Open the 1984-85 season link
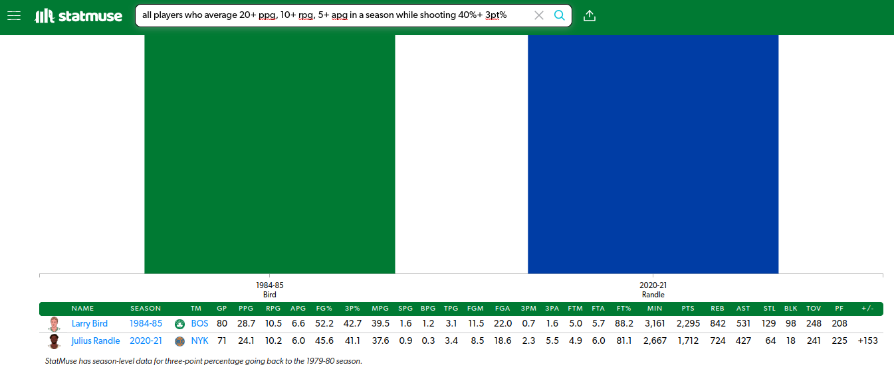The width and height of the screenshot is (894, 377). point(146,324)
